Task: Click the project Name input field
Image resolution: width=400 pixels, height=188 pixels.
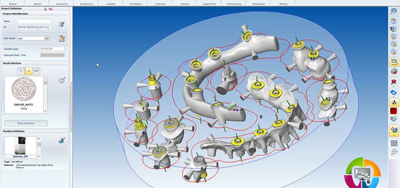Action: tap(34, 21)
